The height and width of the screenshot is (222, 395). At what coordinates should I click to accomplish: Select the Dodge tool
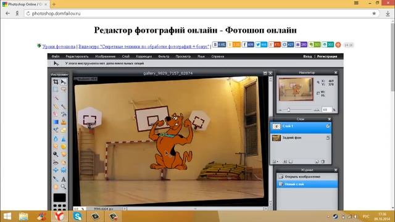(x=56, y=154)
